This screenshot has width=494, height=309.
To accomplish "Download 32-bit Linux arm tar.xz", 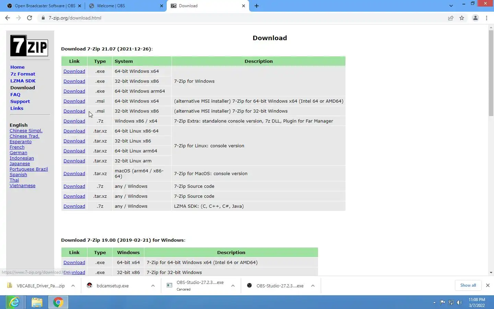I will pos(74,161).
